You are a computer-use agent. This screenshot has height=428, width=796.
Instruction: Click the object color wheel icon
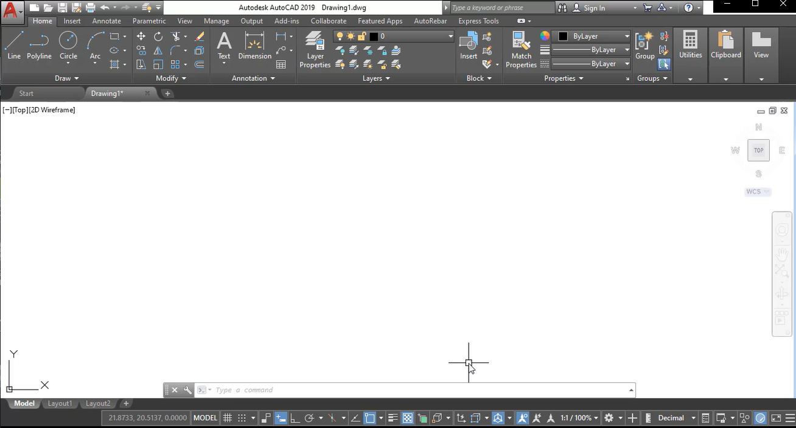(545, 36)
